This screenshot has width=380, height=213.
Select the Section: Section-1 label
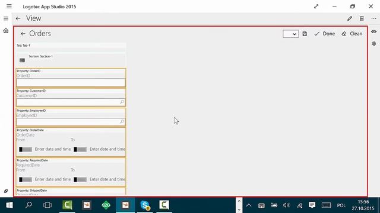pos(41,56)
